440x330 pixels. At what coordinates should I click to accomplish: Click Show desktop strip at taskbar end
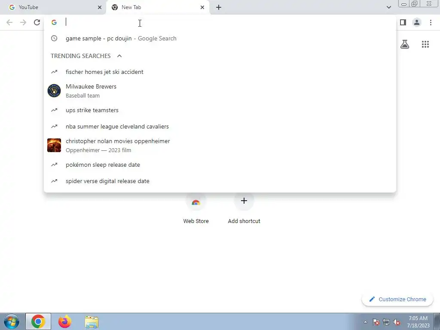tap(437, 321)
